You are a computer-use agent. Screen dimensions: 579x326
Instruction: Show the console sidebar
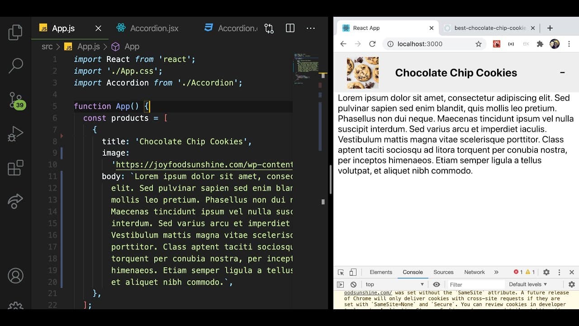[x=341, y=284]
